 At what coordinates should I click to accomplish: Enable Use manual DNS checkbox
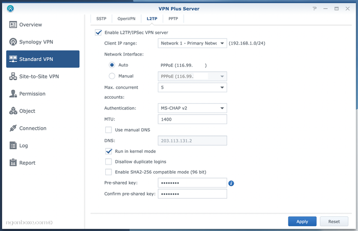tap(108, 130)
